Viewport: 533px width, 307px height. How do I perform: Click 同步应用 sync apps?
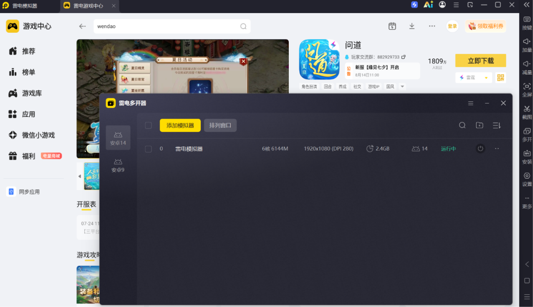24,192
